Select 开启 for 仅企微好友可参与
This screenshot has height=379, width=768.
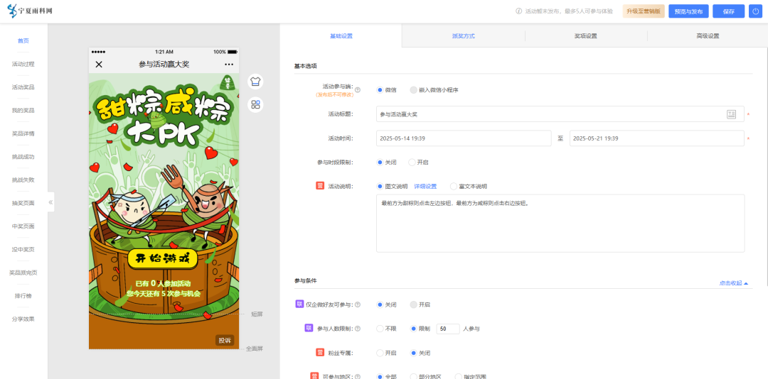point(413,304)
